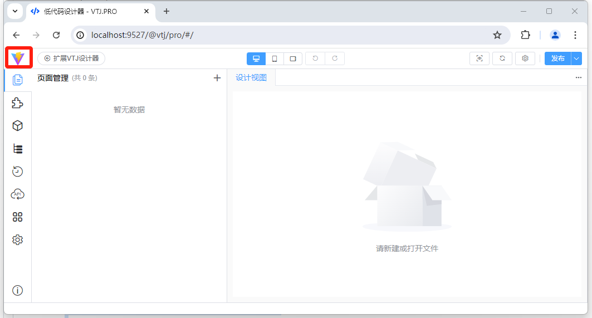This screenshot has width=592, height=318.
Task: Switch to tablet preview mode
Action: click(293, 58)
